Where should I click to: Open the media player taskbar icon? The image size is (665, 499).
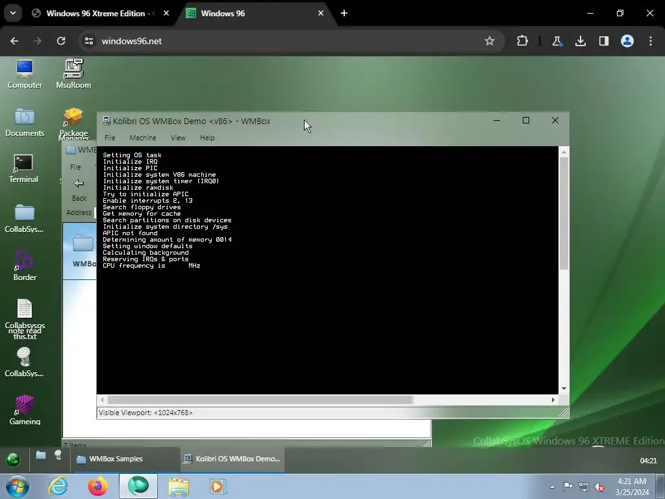pyautogui.click(x=218, y=486)
